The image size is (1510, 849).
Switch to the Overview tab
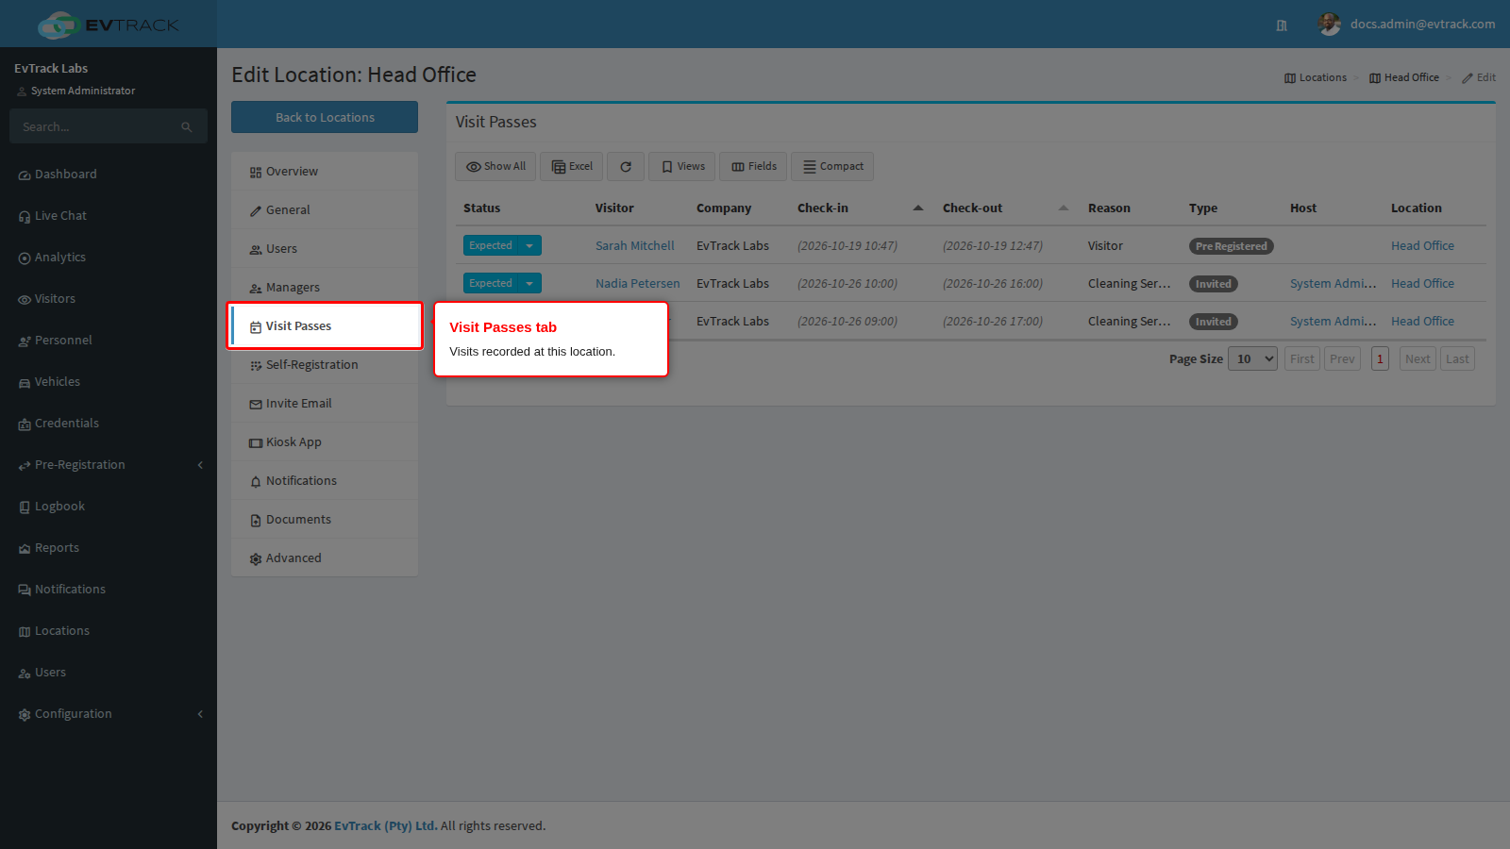[325, 172]
